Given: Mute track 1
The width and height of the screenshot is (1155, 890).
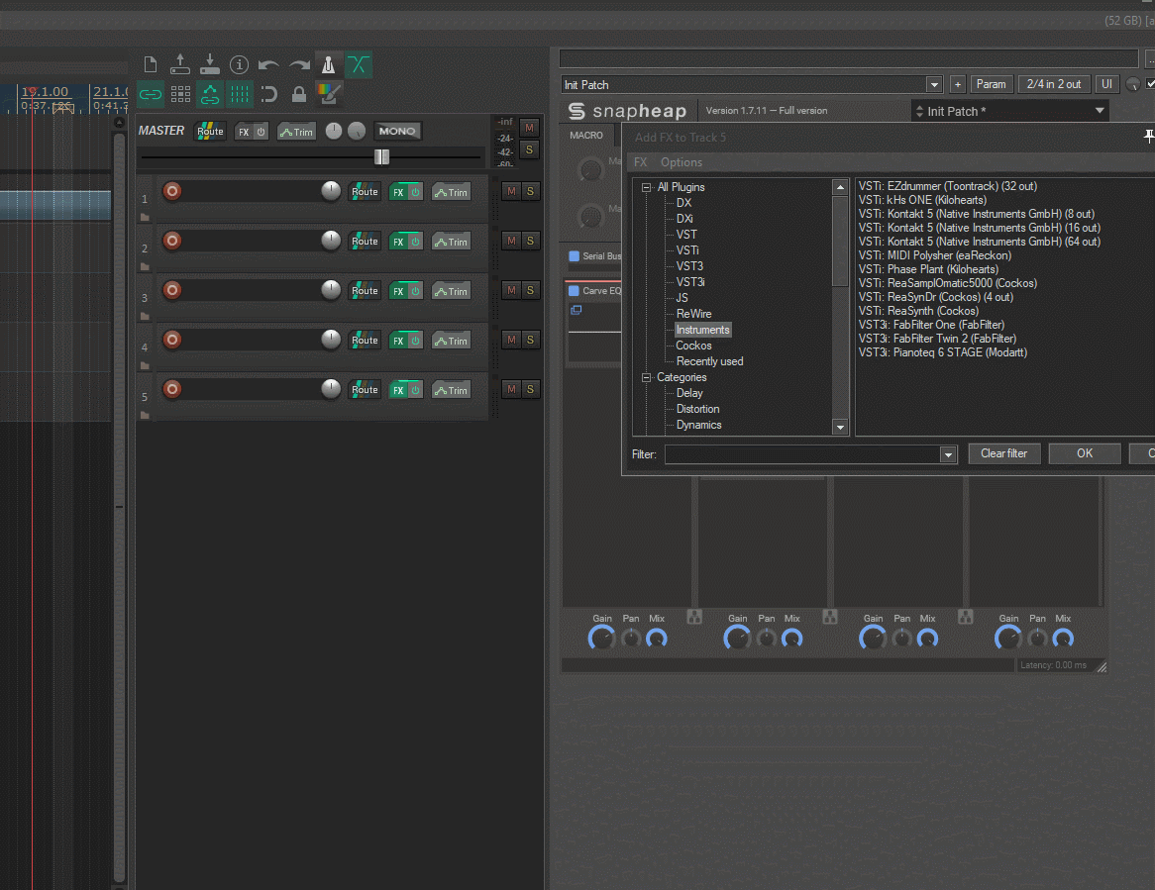Looking at the screenshot, I should (x=511, y=191).
